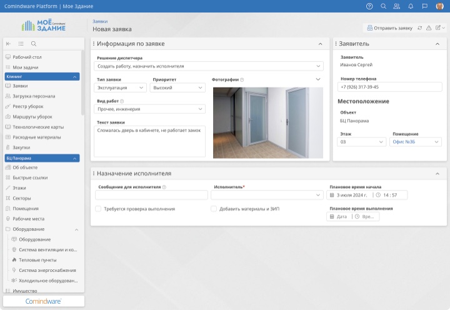Viewport: 450px width, 310px height.
Task: Click the flag icon in top bar
Action: tap(425, 6)
